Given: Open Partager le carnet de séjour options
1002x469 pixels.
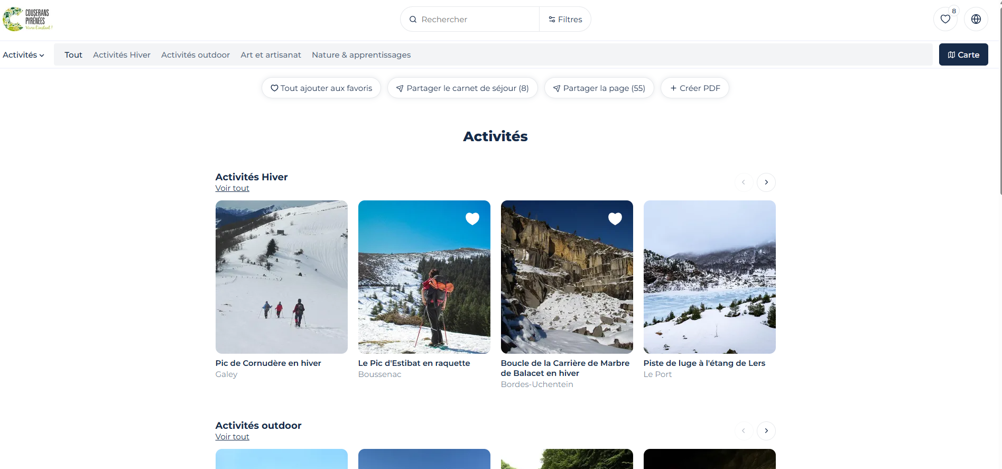Looking at the screenshot, I should pos(462,88).
